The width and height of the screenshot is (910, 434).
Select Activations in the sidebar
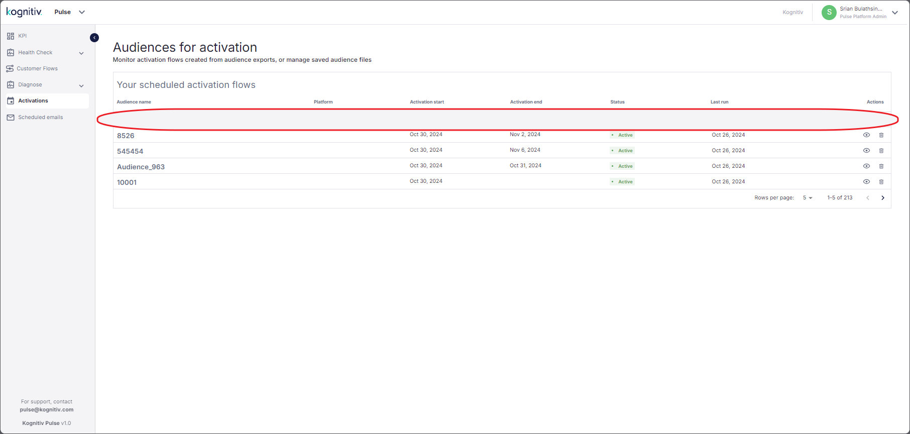pyautogui.click(x=47, y=101)
